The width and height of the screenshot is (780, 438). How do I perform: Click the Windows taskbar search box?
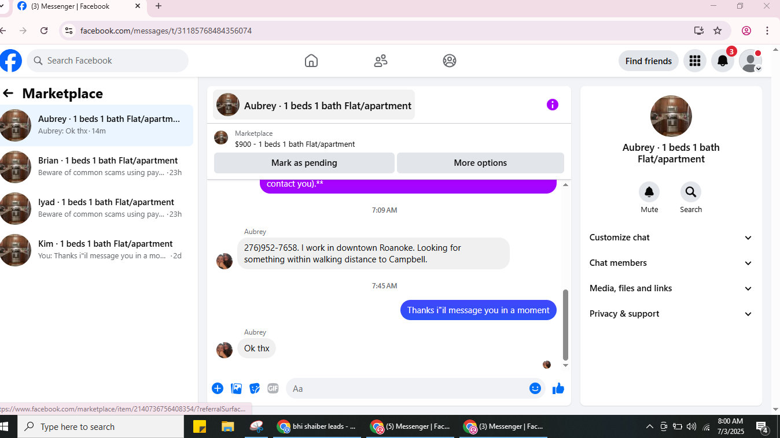101,426
